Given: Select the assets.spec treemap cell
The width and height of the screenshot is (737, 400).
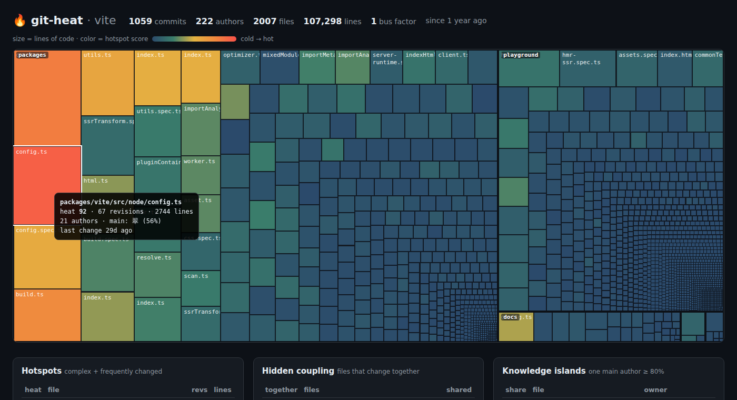Looking at the screenshot, I should tap(637, 68).
